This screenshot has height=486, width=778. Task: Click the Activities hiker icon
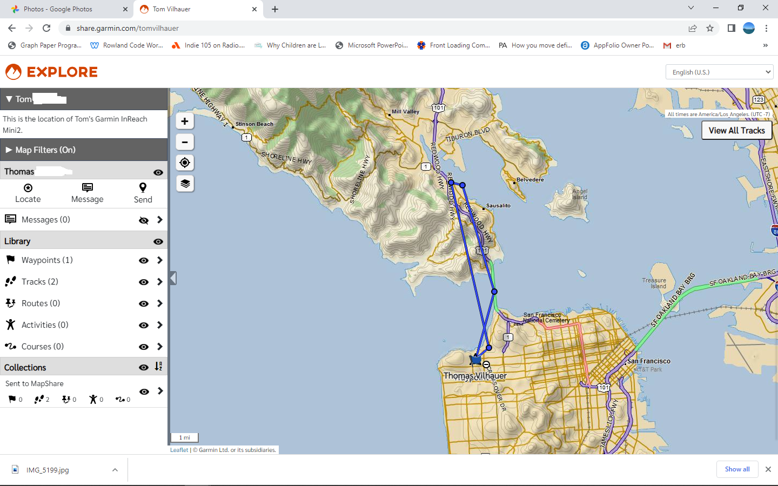pyautogui.click(x=10, y=325)
